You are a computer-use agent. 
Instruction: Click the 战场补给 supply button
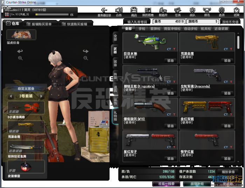pyautogui.click(x=197, y=184)
